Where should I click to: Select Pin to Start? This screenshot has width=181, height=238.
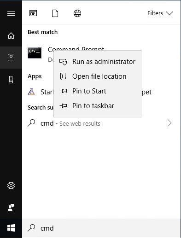(x=97, y=91)
